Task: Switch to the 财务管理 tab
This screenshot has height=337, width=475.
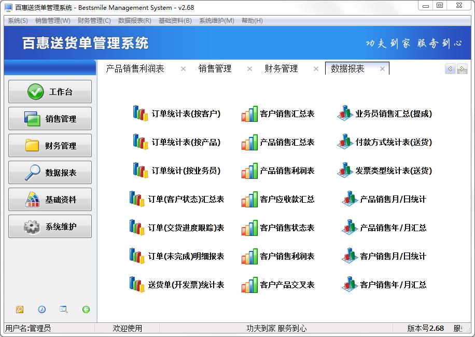Action: (281, 69)
